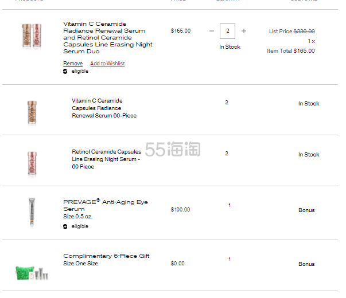Click the quantity field showing 2
Screen dimensions: 346x298
click(227, 31)
